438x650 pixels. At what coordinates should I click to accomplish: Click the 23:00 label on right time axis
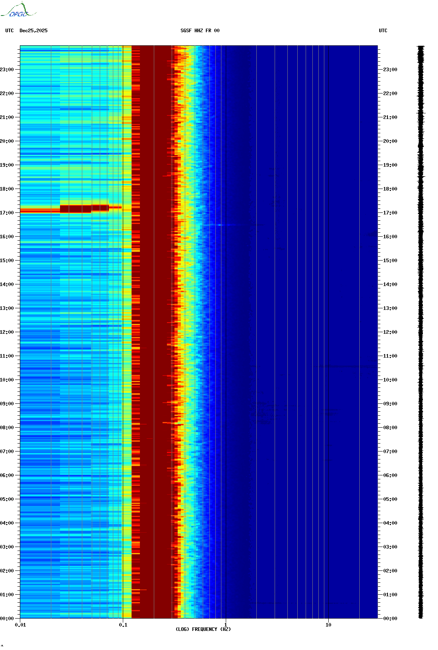(x=390, y=70)
